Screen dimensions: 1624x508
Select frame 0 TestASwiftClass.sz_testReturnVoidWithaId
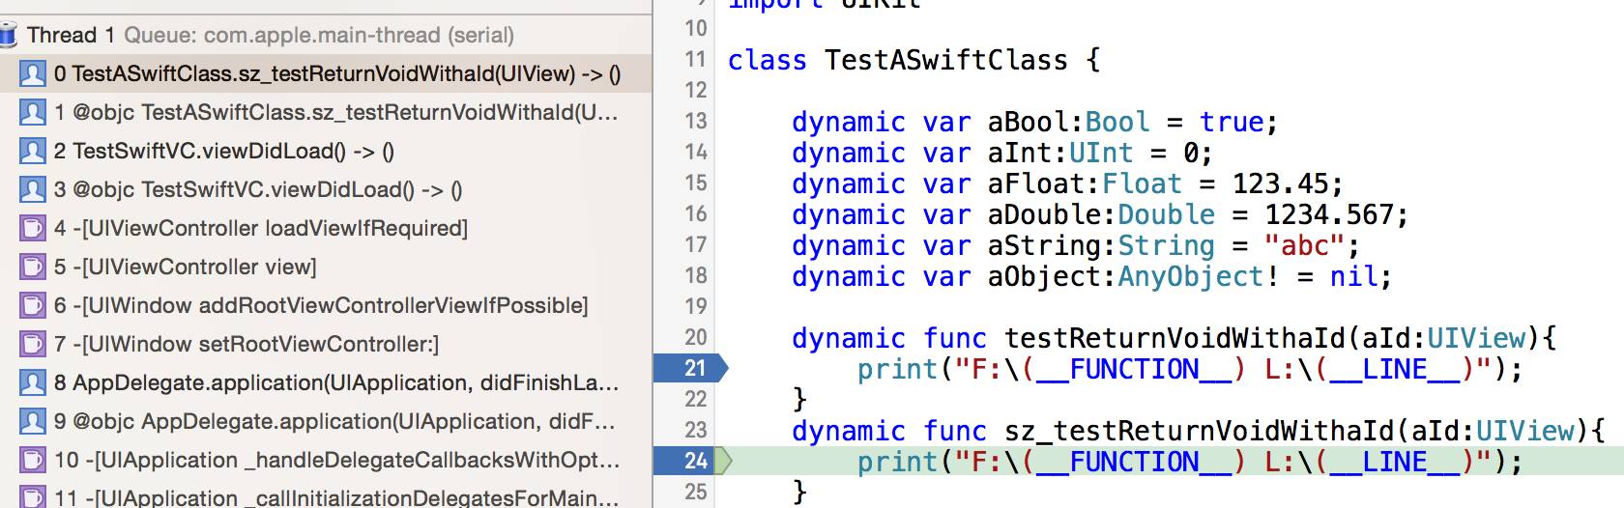(326, 73)
